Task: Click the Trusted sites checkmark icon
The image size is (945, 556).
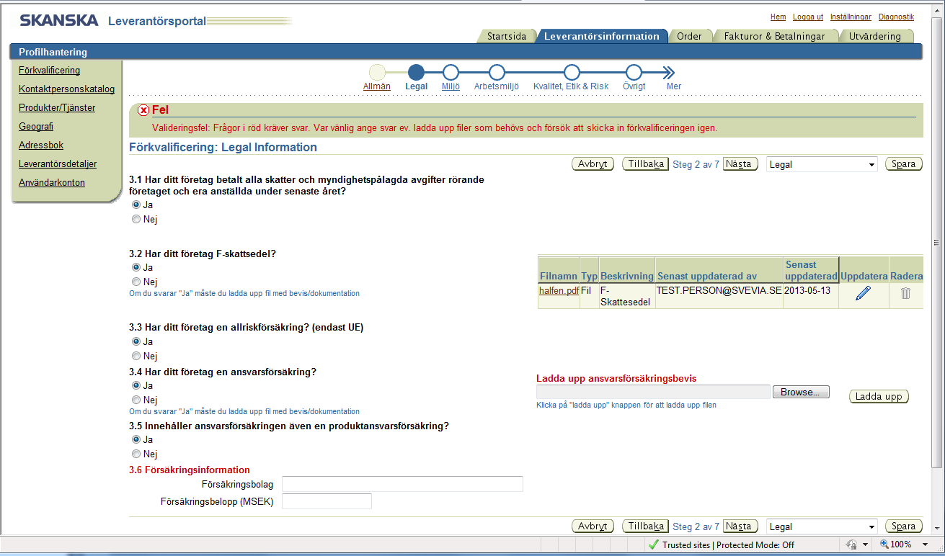Action: tap(653, 544)
